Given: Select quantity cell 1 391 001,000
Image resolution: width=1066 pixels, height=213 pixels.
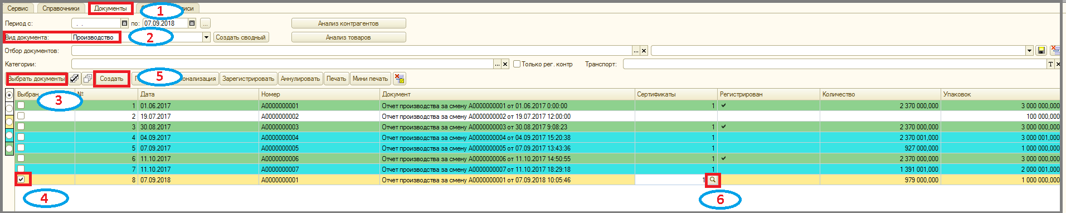Looking at the screenshot, I should pos(880,169).
